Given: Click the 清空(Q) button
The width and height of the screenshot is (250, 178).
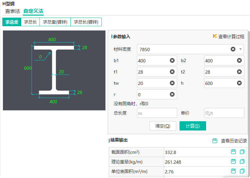Looking at the screenshot, I should pyautogui.click(x=163, y=126).
